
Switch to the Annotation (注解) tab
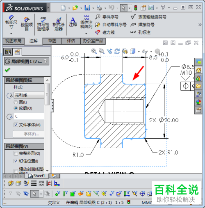33,41
